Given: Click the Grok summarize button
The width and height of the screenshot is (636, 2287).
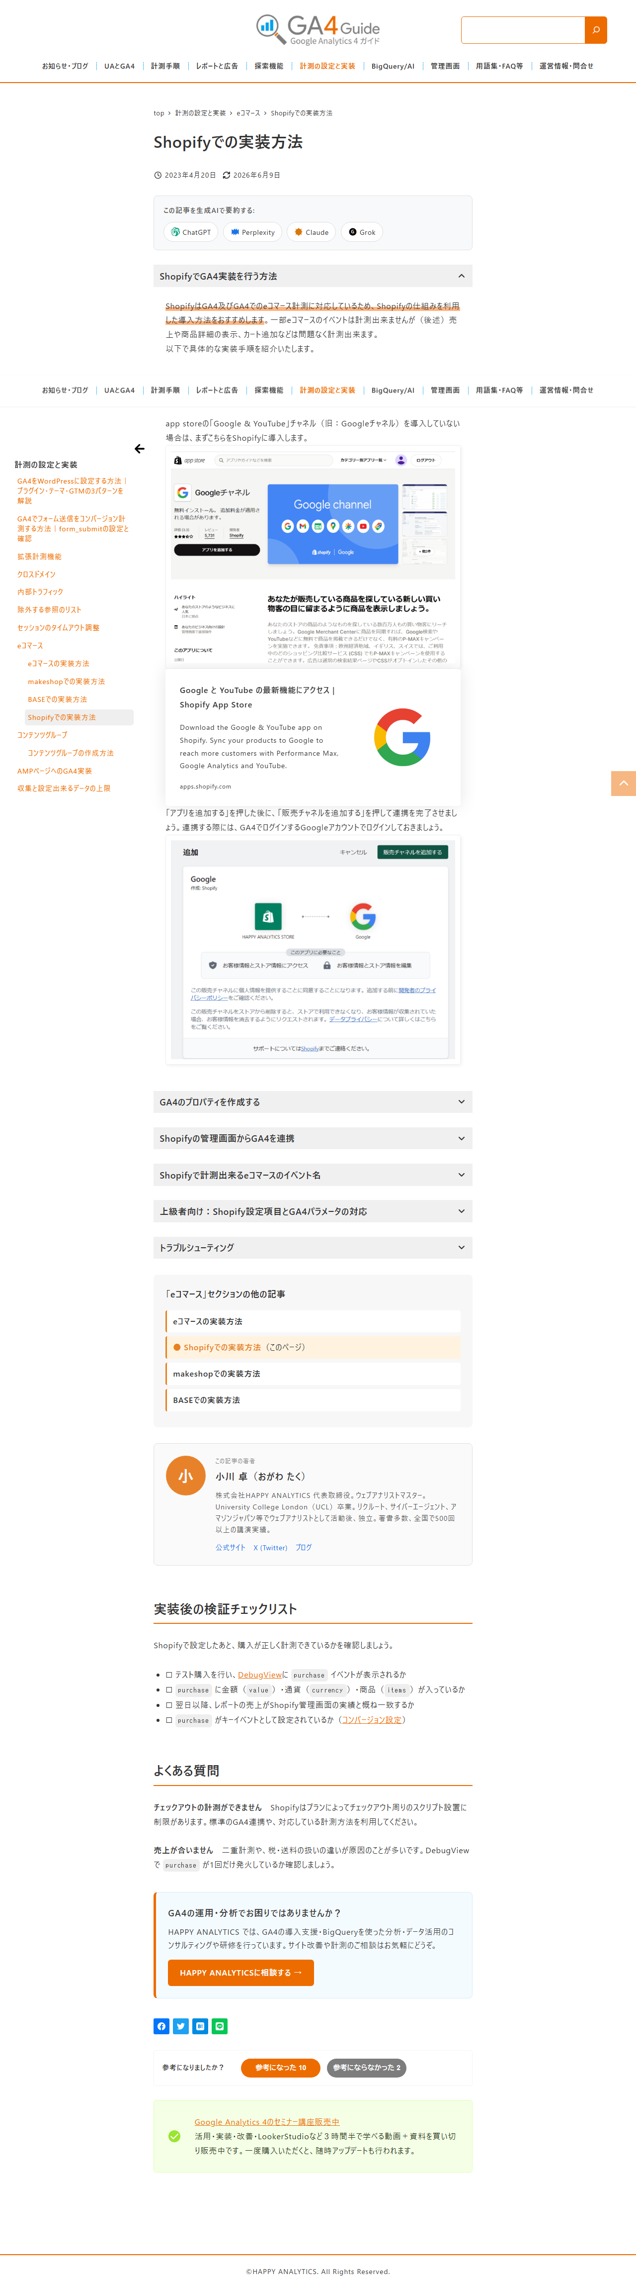Looking at the screenshot, I should click(x=361, y=233).
